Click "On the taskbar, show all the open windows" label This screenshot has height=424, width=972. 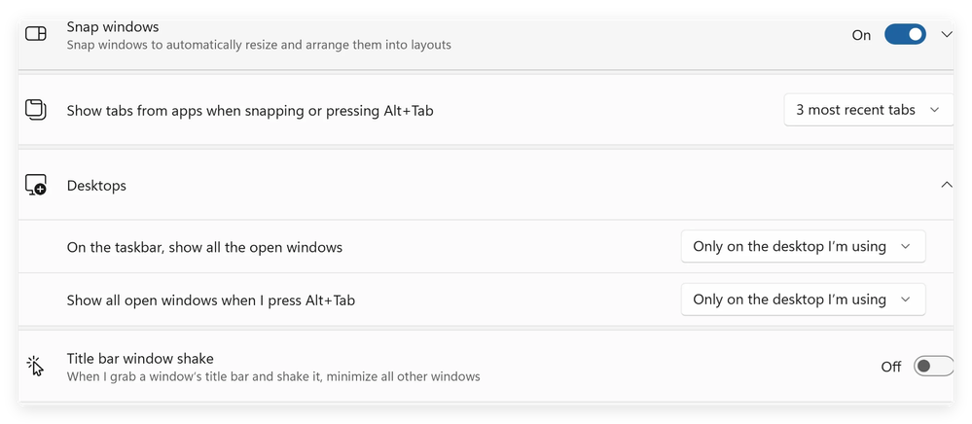[x=204, y=247]
